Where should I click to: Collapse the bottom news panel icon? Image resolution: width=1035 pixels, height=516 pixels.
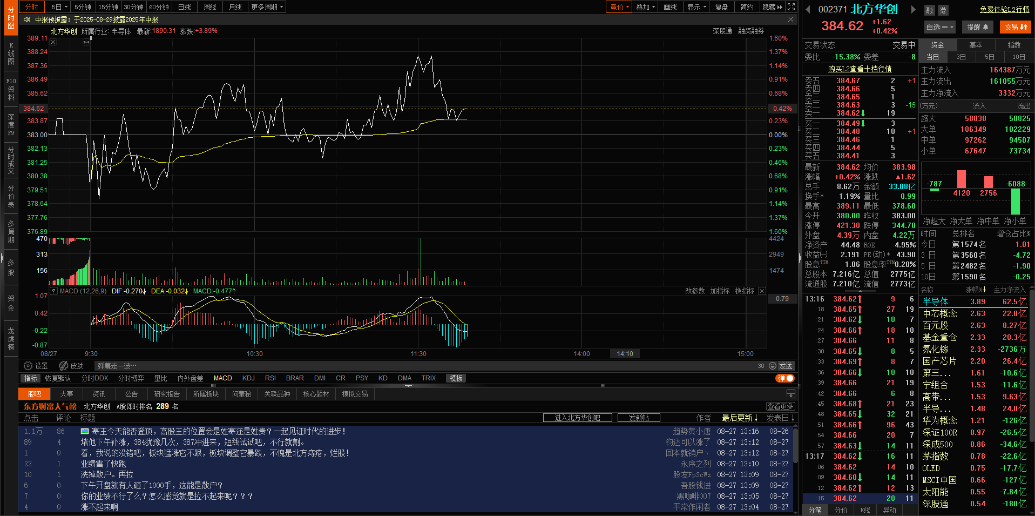(x=791, y=394)
